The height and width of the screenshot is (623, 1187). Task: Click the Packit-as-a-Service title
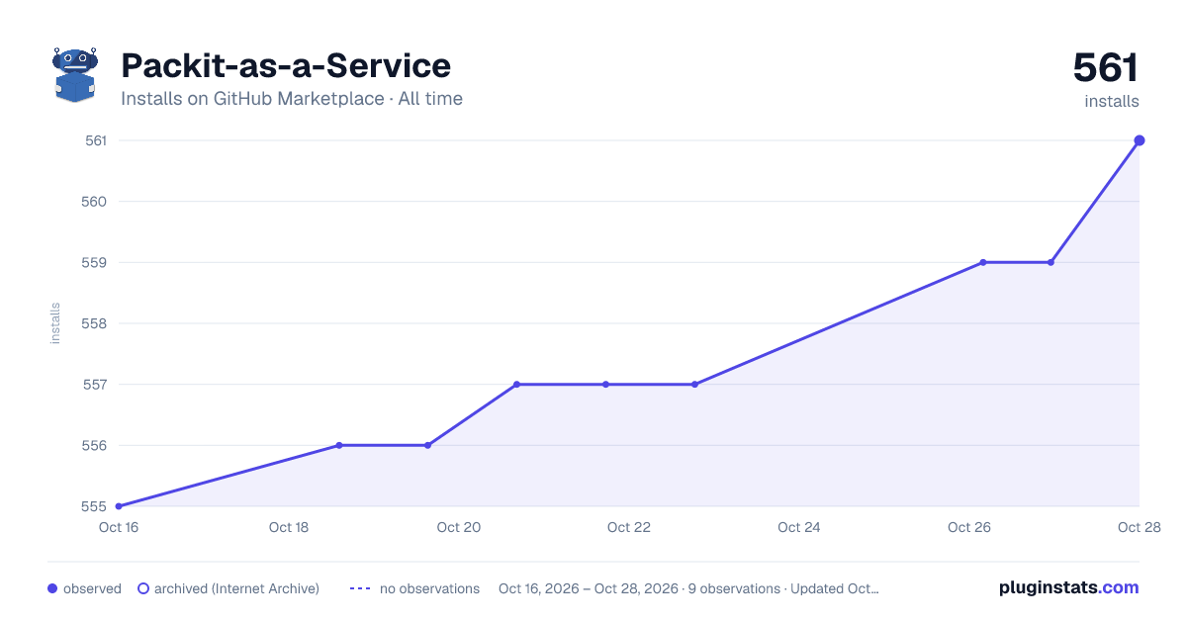286,65
